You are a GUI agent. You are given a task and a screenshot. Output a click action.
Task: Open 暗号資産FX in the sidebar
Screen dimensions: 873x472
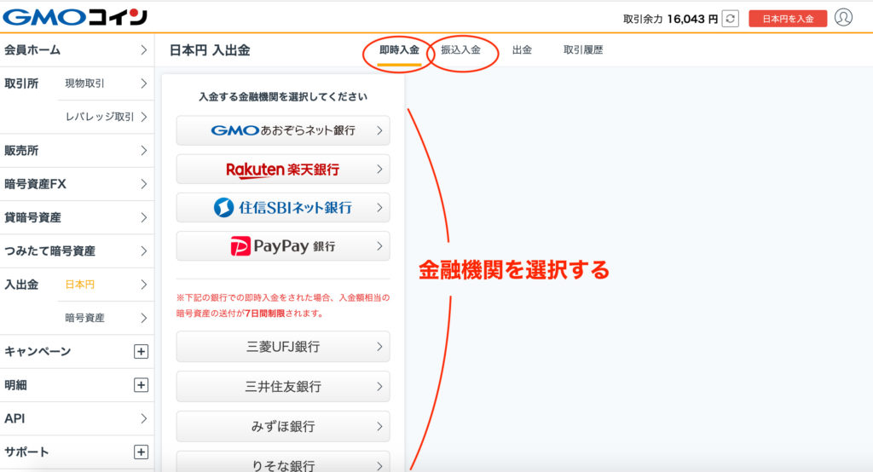(77, 184)
